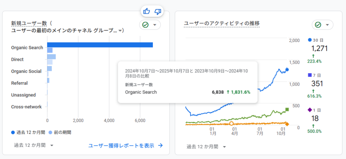346x159 pixels.
Task: Expand 過去 12 か月間 selector on activity card
Action: (206, 147)
